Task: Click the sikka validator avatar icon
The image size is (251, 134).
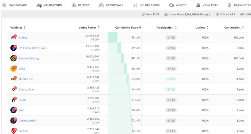Action: [13, 69]
